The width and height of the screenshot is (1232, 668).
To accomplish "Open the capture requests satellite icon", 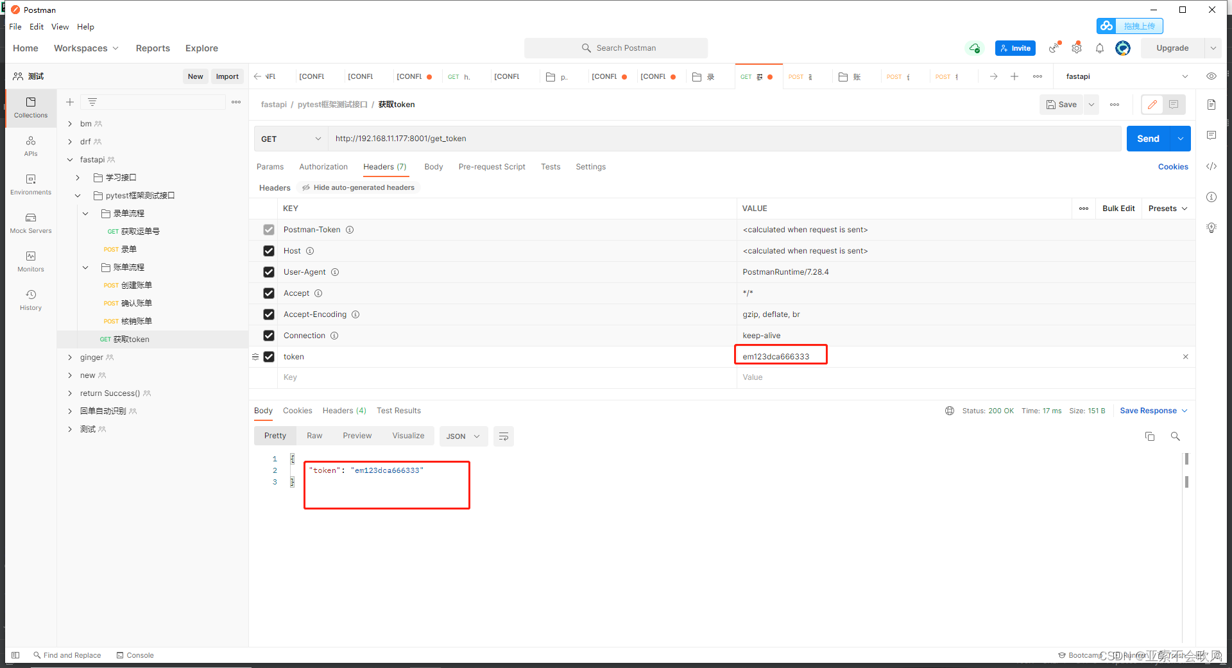I will [x=1054, y=48].
